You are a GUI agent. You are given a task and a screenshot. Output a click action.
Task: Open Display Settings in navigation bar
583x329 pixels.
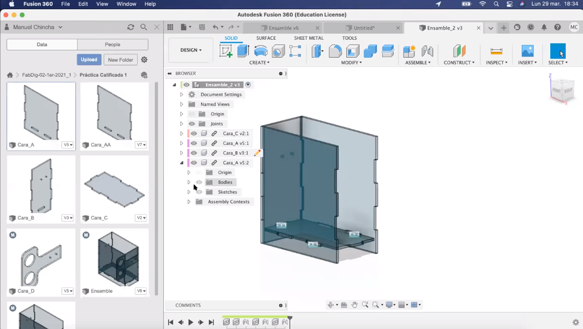pos(390,305)
